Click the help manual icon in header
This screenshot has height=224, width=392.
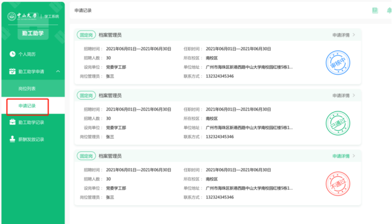(x=375, y=10)
